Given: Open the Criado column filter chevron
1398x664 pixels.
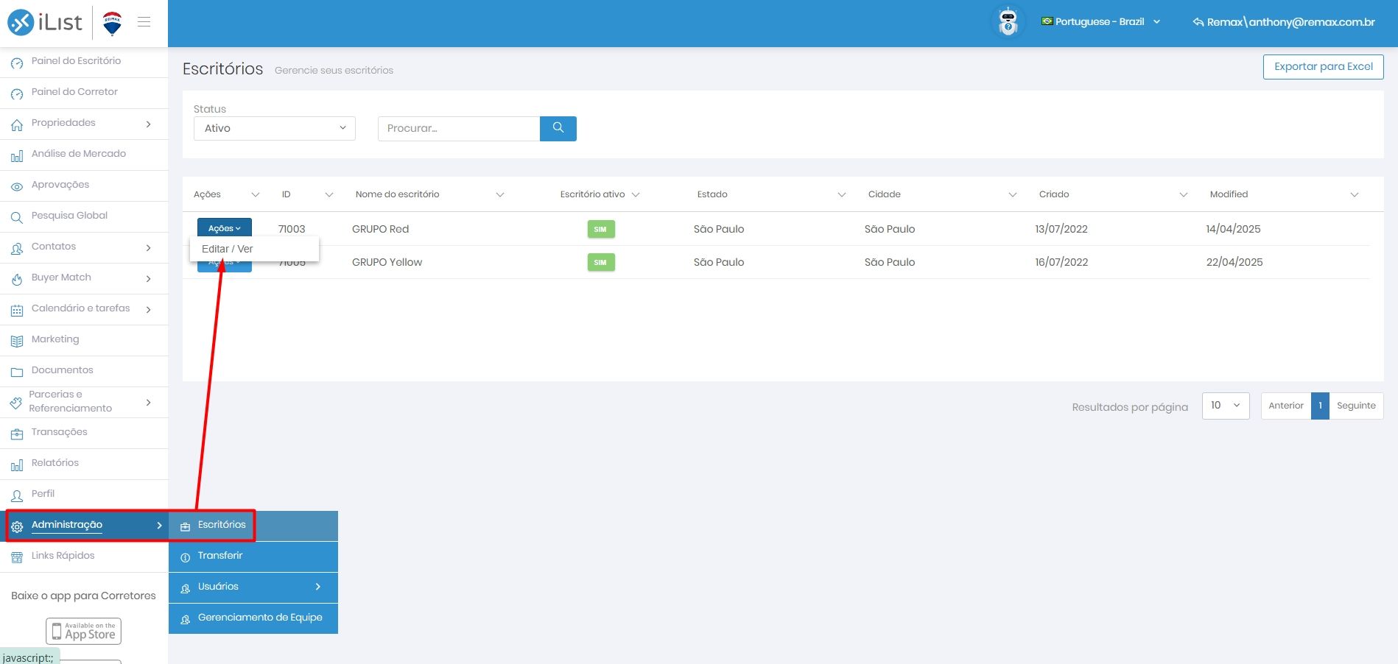Looking at the screenshot, I should [x=1184, y=195].
